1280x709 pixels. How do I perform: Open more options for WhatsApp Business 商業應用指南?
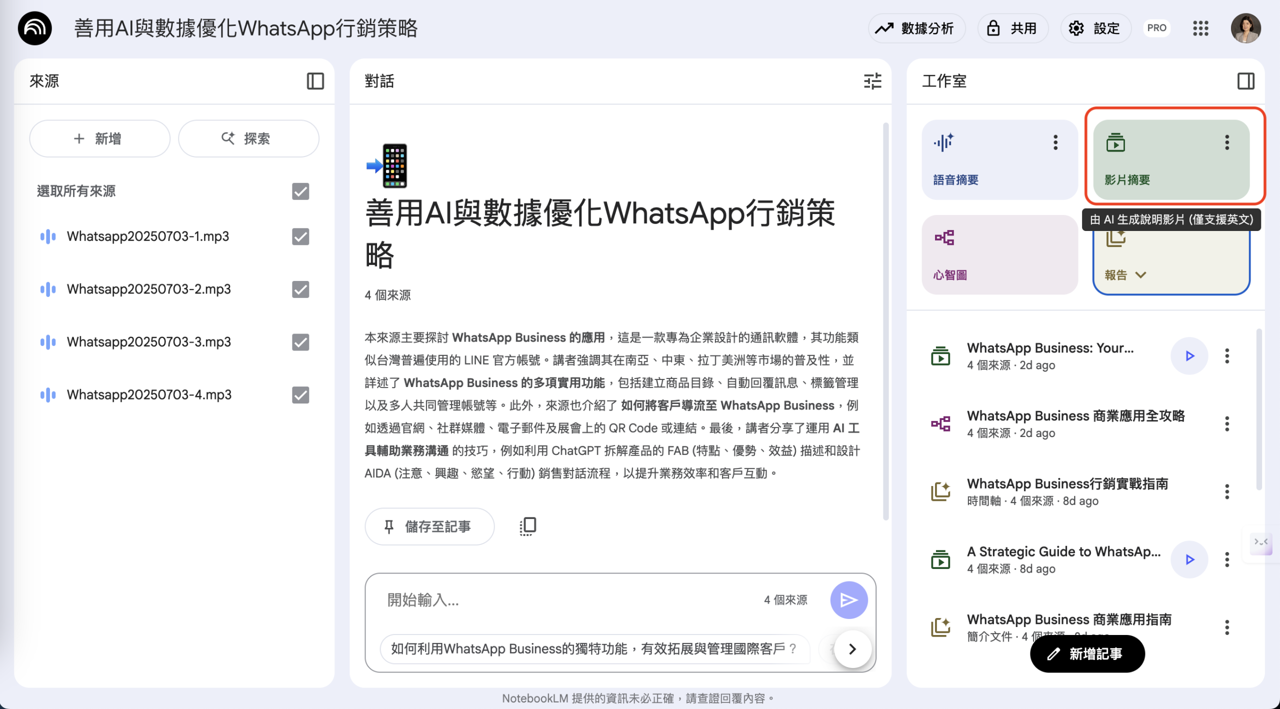(1226, 627)
